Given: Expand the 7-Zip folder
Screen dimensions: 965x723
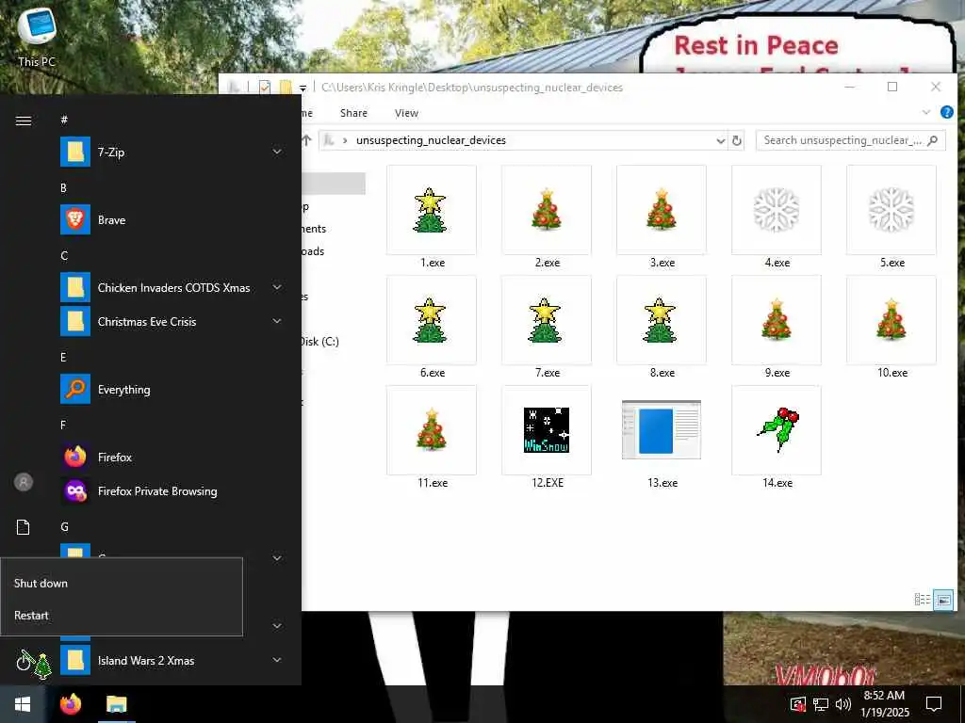Looking at the screenshot, I should tap(277, 152).
